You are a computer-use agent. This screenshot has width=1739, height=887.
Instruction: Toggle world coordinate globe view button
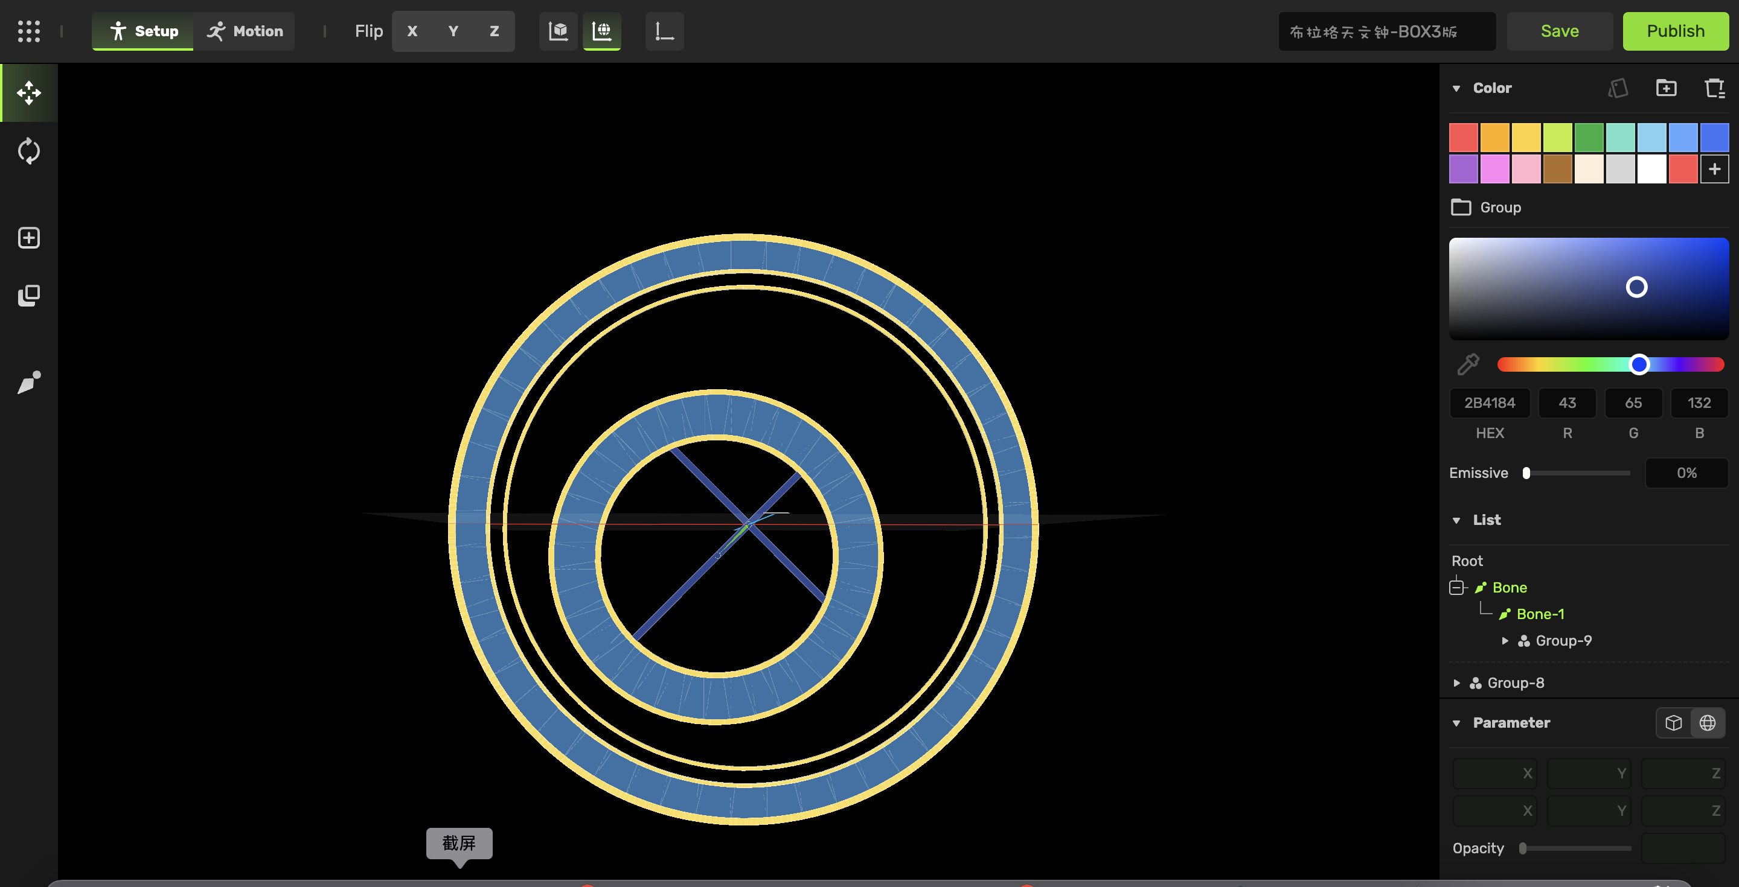601,31
